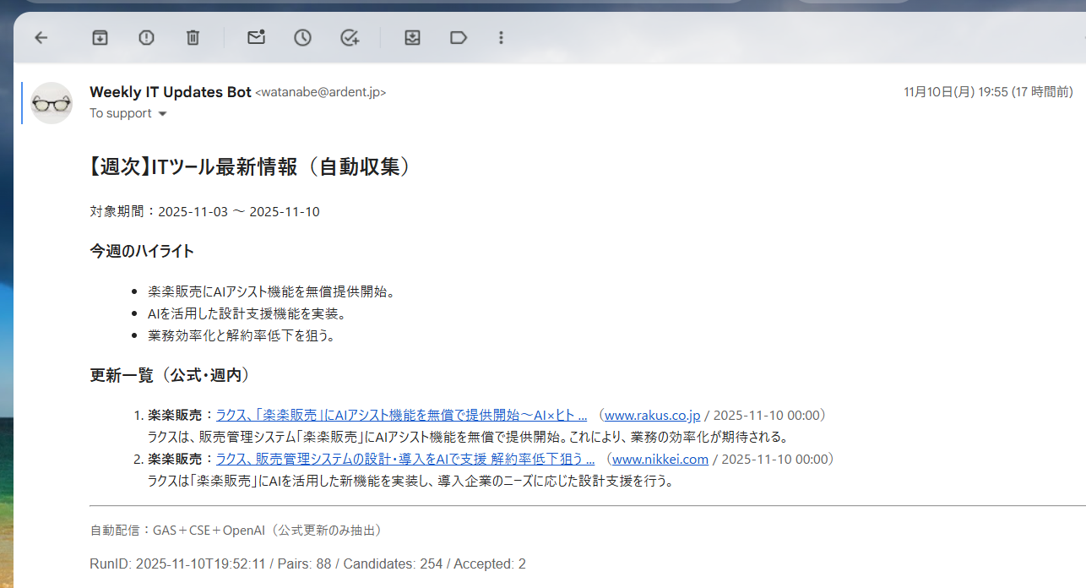1086x588 pixels.
Task: Click the sender's glasses profile avatar
Action: (x=52, y=103)
